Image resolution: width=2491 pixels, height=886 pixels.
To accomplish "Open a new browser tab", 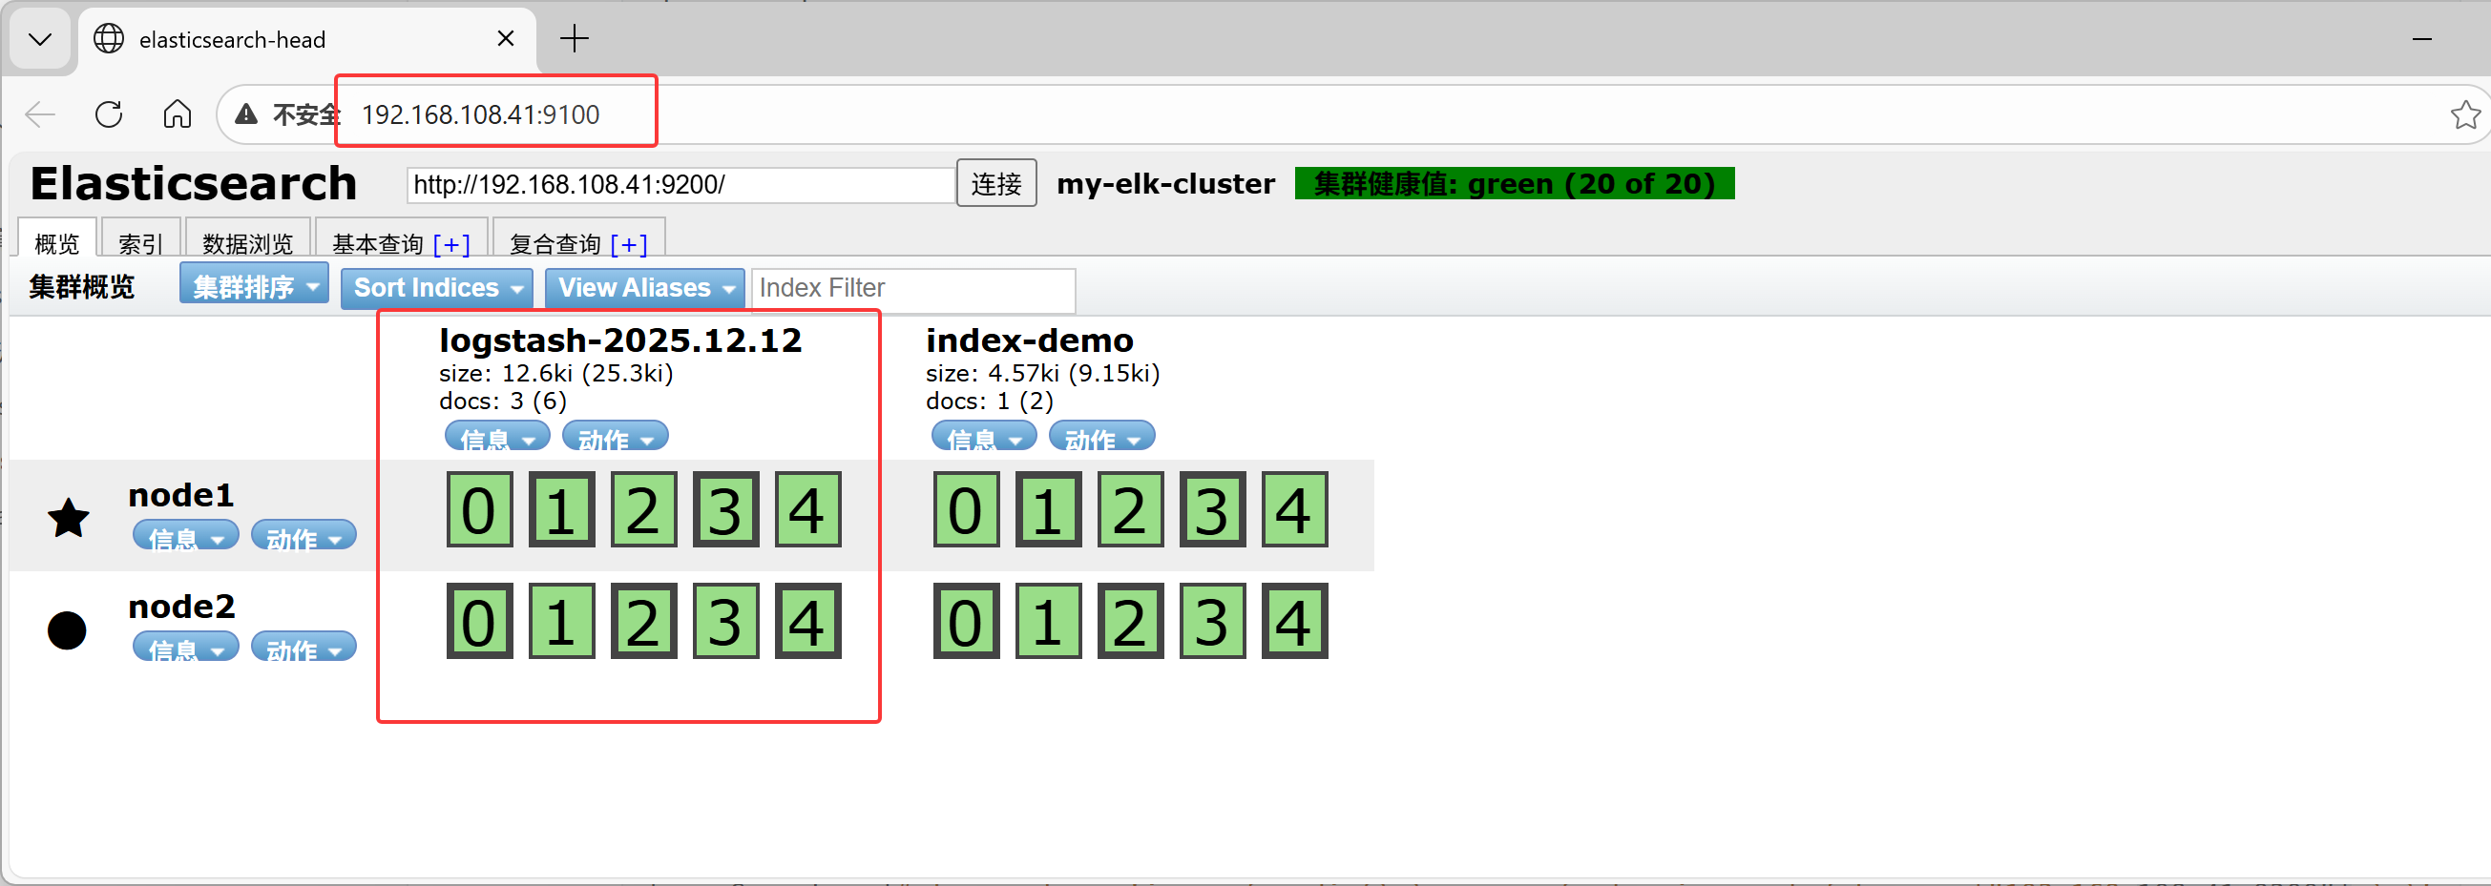I will click(x=575, y=39).
